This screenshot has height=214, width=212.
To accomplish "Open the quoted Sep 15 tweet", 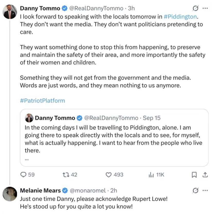I will click(114, 138).
